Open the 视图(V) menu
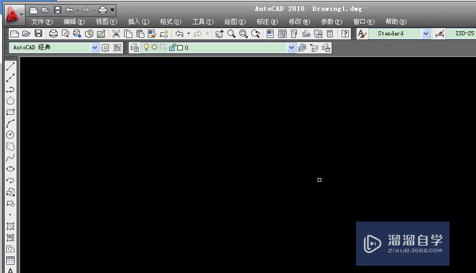This screenshot has width=476, height=273. (106, 22)
